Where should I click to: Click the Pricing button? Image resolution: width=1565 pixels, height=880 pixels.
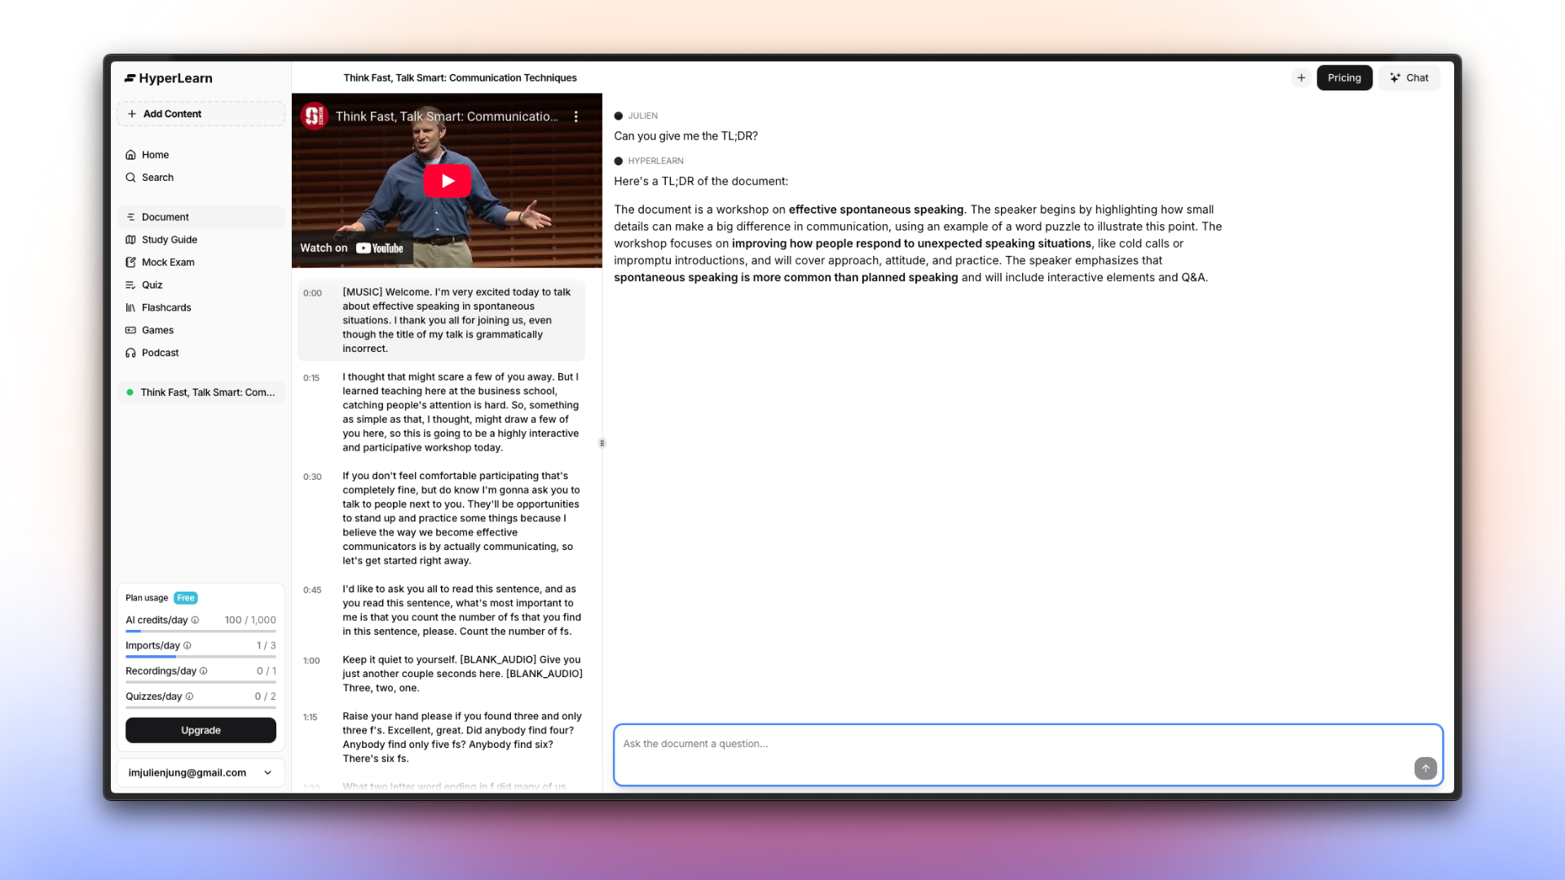coord(1344,78)
